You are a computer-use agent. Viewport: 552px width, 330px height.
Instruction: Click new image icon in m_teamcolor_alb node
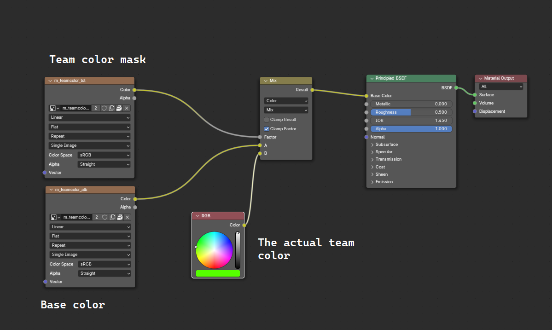[x=112, y=217]
